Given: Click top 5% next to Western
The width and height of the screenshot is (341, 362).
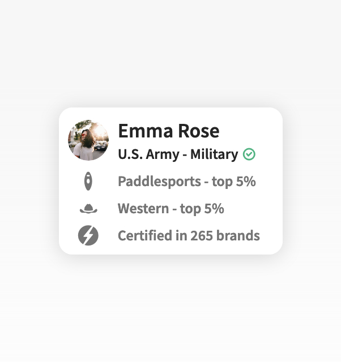Looking at the screenshot, I should coord(202,209).
